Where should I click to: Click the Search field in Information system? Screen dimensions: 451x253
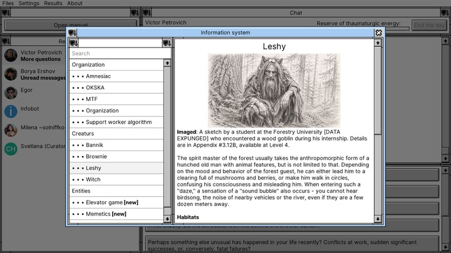[x=120, y=53]
